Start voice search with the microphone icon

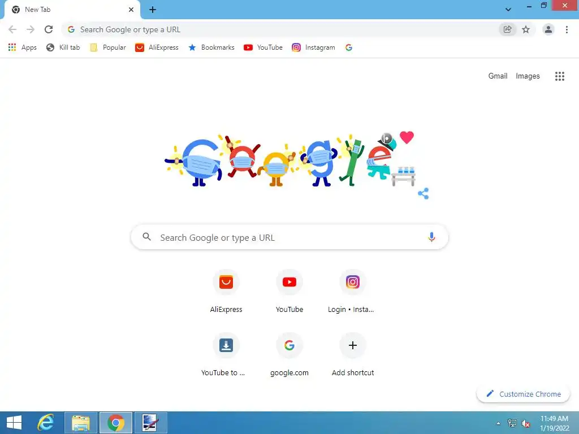click(431, 237)
